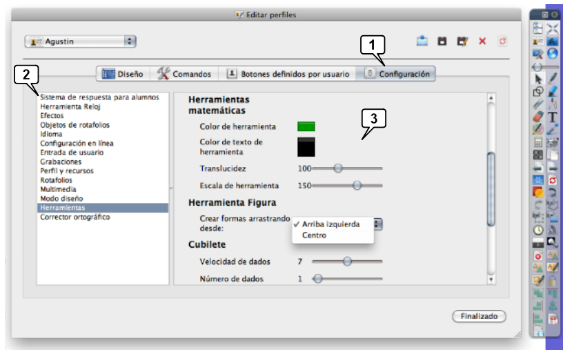This screenshot has height=350, width=563.
Task: Select the arrow Select tool in toolbox
Action: point(538,79)
